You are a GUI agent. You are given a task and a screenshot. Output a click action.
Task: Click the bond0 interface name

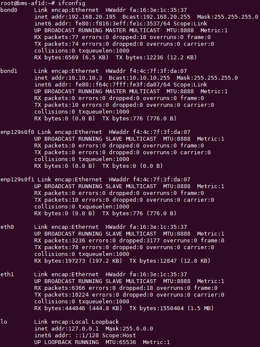9,10
